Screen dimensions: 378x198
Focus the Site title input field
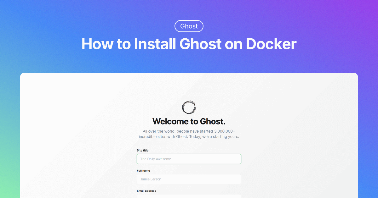(189, 159)
